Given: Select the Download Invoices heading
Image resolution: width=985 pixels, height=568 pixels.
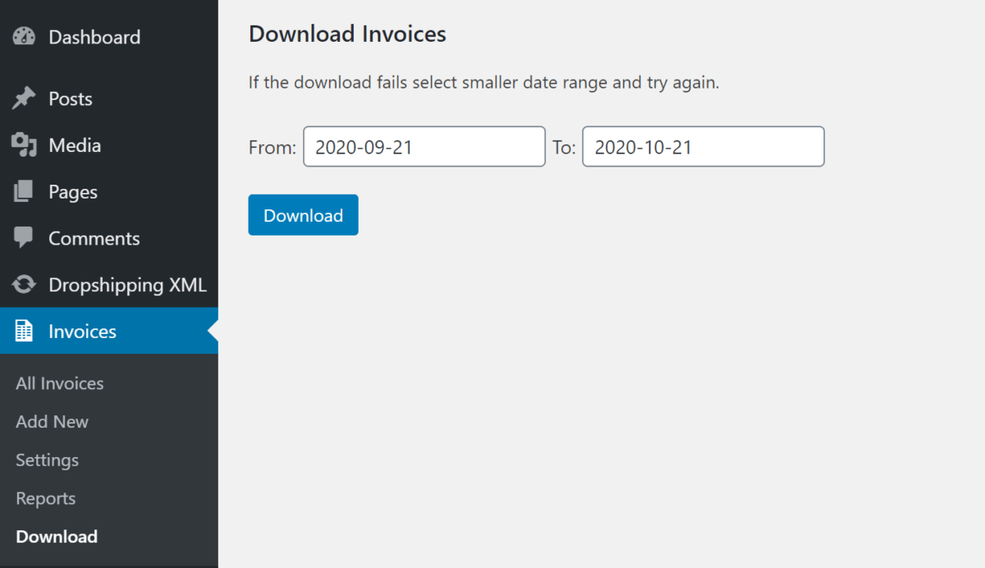Looking at the screenshot, I should tap(346, 34).
